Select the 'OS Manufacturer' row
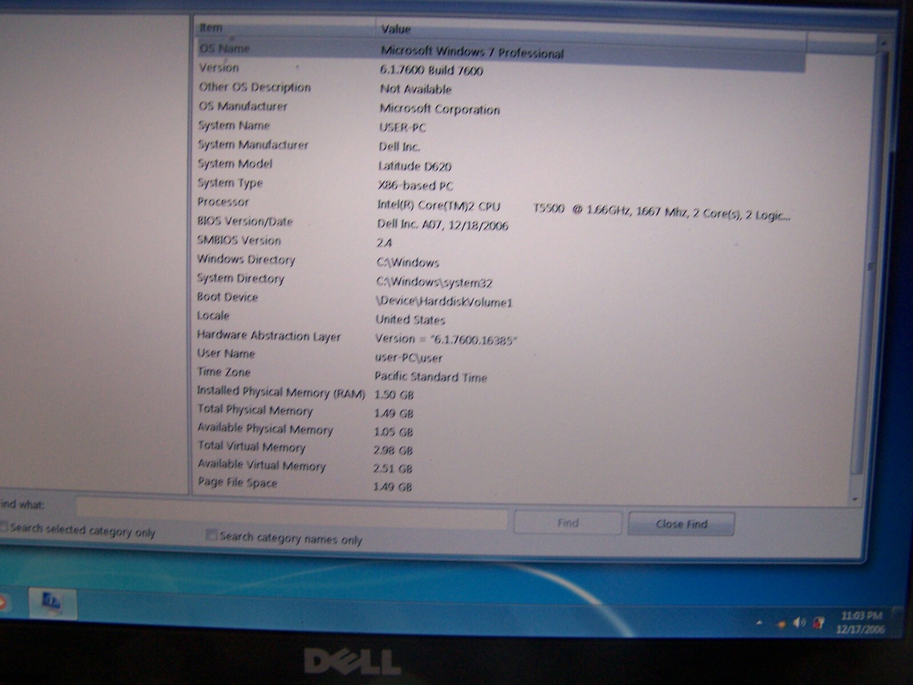This screenshot has height=685, width=913. point(243,107)
